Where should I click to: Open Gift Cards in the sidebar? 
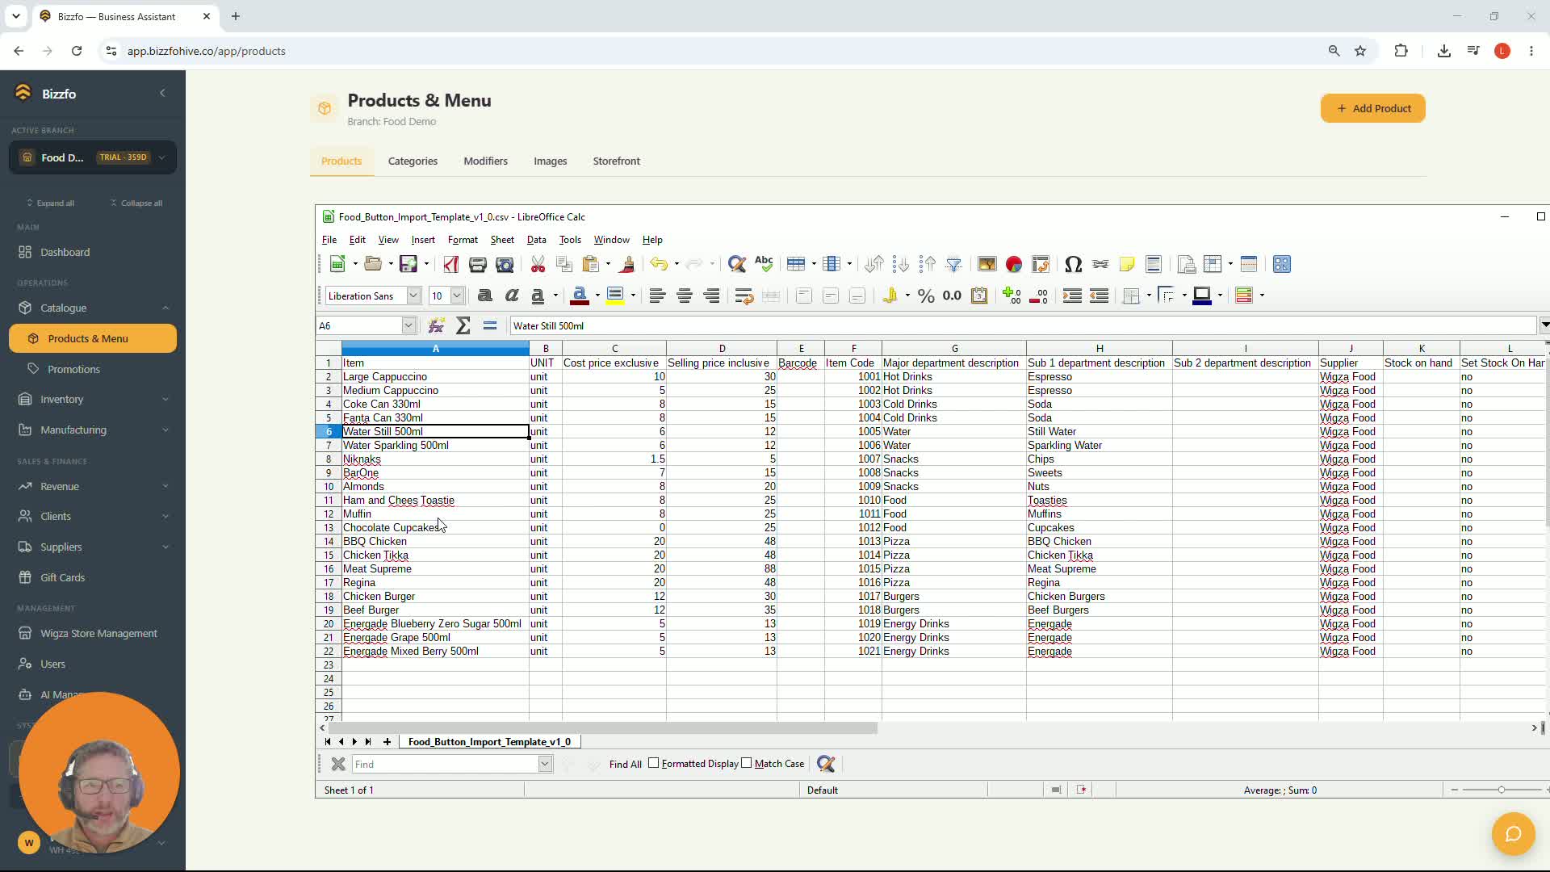pyautogui.click(x=93, y=577)
